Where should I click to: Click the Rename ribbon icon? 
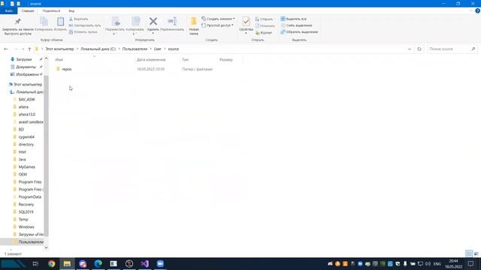point(172,24)
